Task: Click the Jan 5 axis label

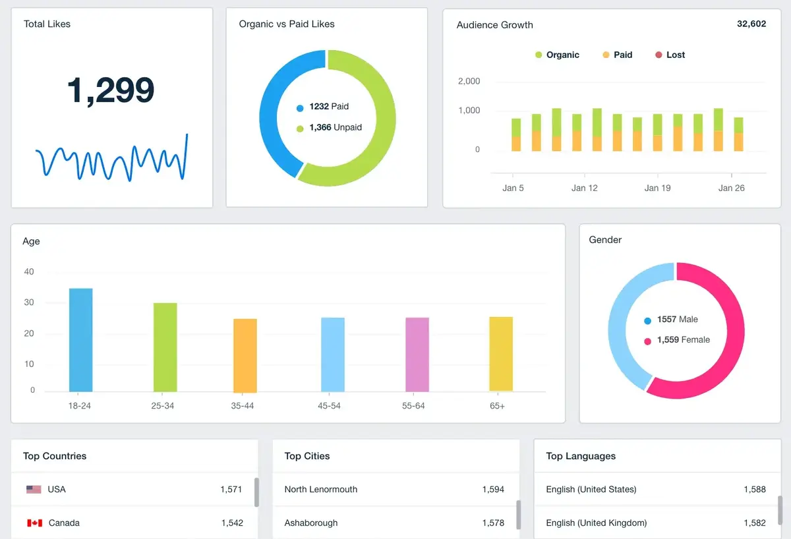Action: click(x=513, y=188)
